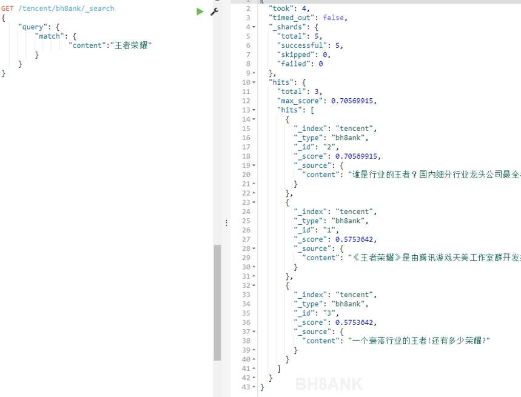Click the "_id": "2" line
Image resolution: width=521 pixels, height=397 pixels.
(316, 147)
